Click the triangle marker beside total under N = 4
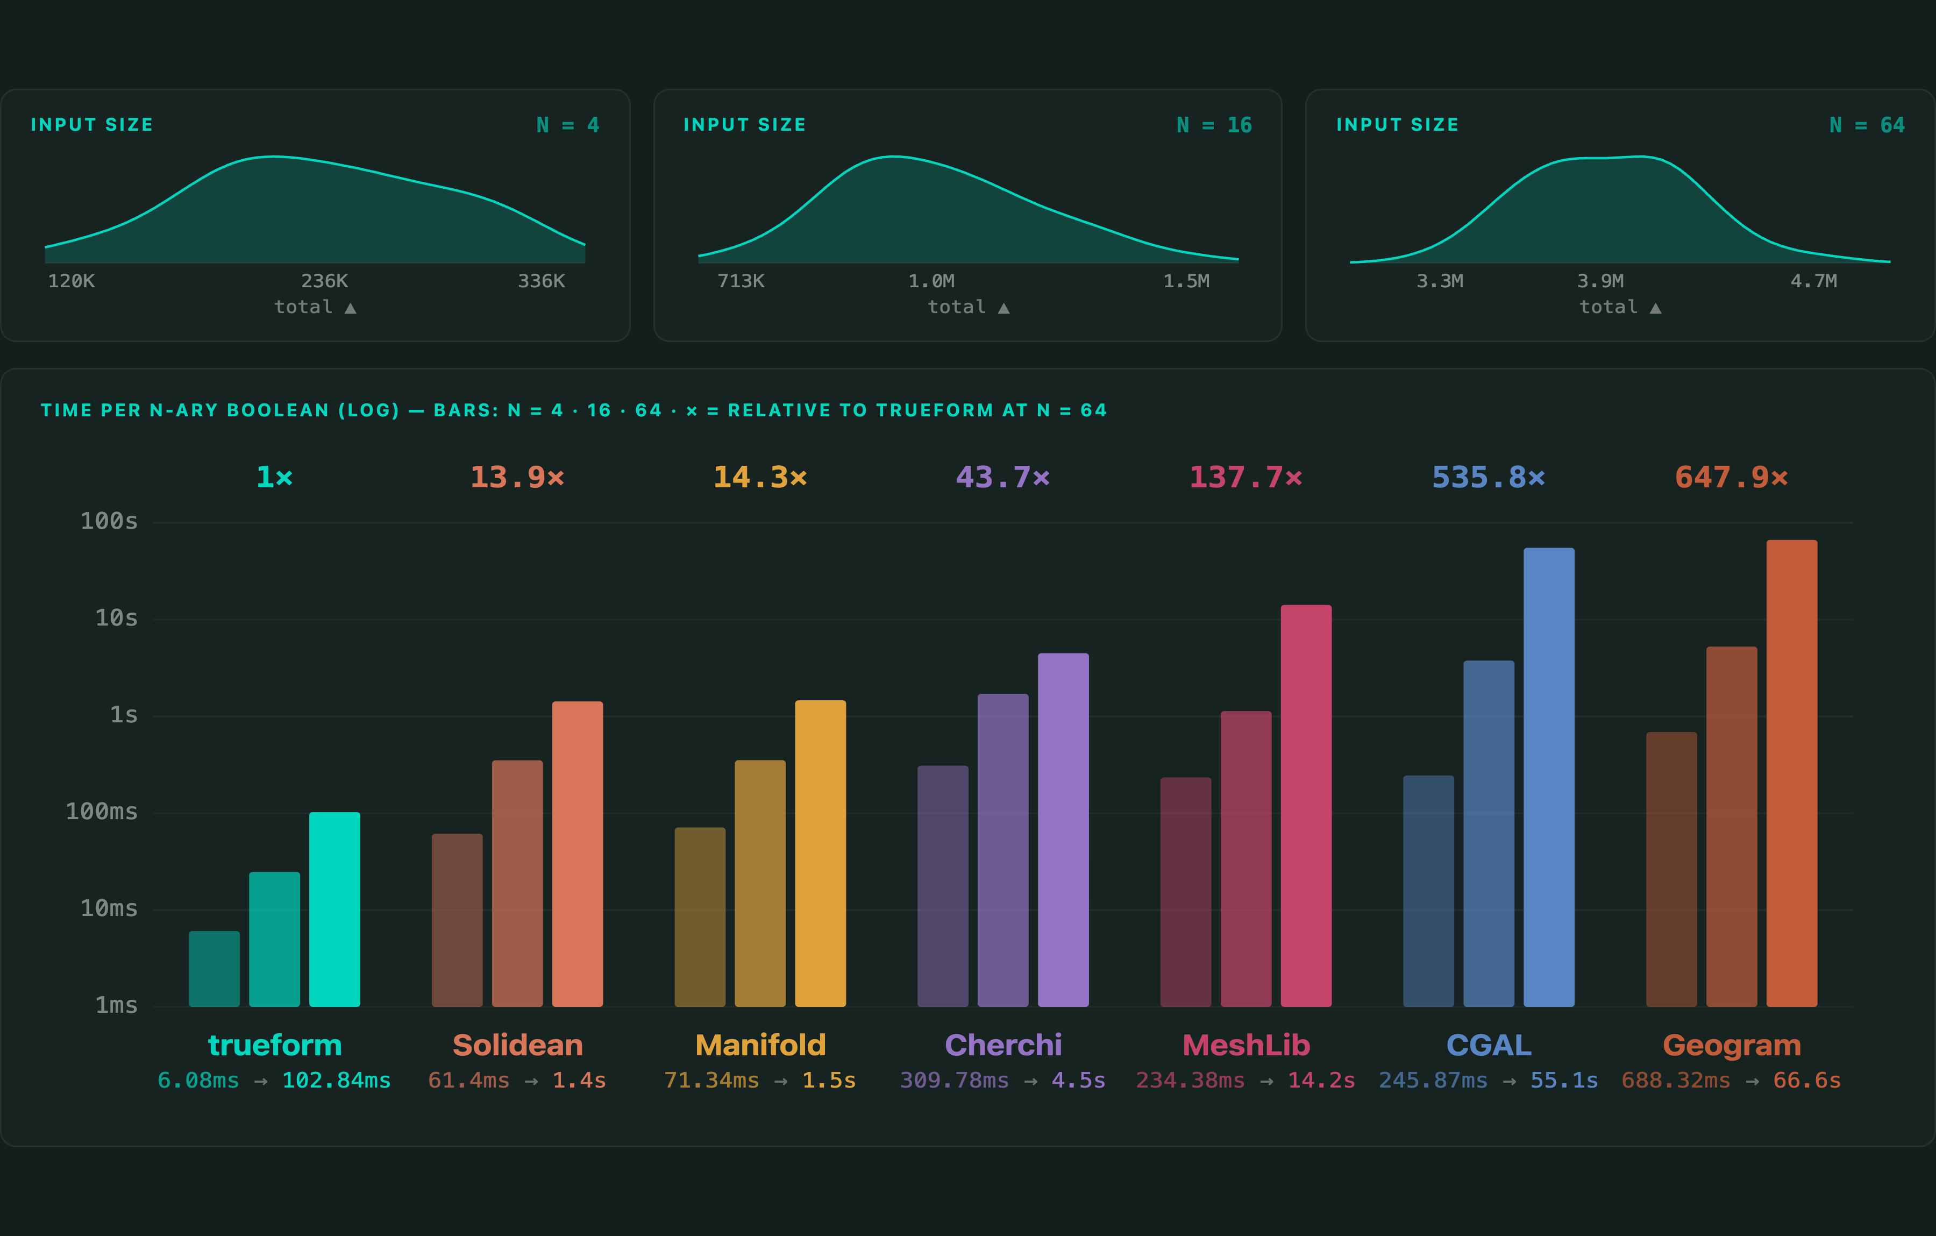 351,308
